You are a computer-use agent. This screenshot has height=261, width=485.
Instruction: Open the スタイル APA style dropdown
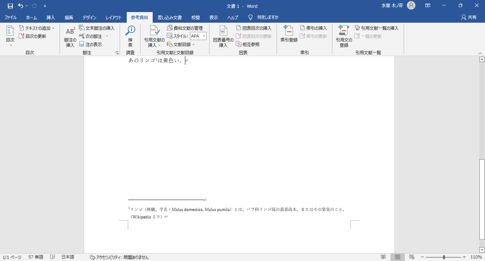click(204, 36)
